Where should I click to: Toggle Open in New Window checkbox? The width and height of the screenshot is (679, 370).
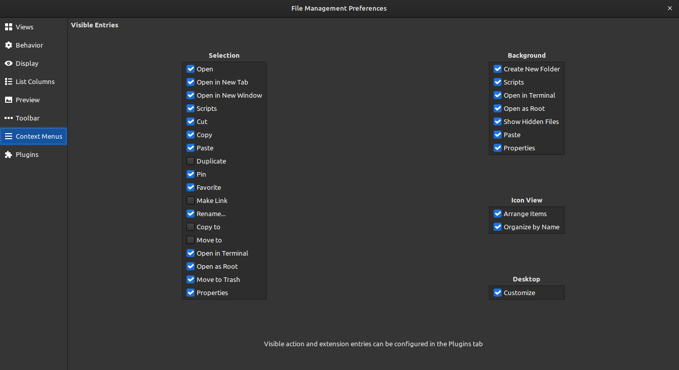pos(191,95)
